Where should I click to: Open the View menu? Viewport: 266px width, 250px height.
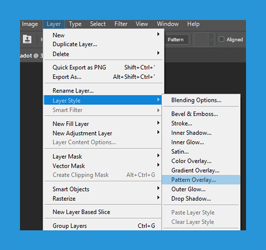(x=142, y=24)
